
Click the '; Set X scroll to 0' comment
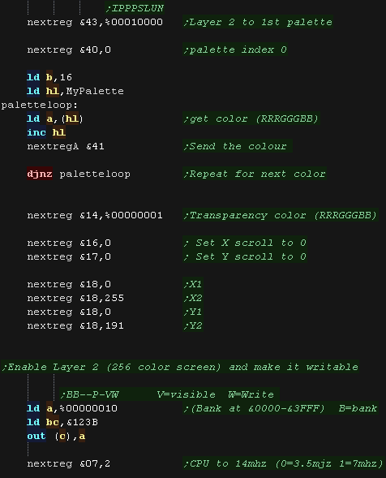[x=245, y=243]
